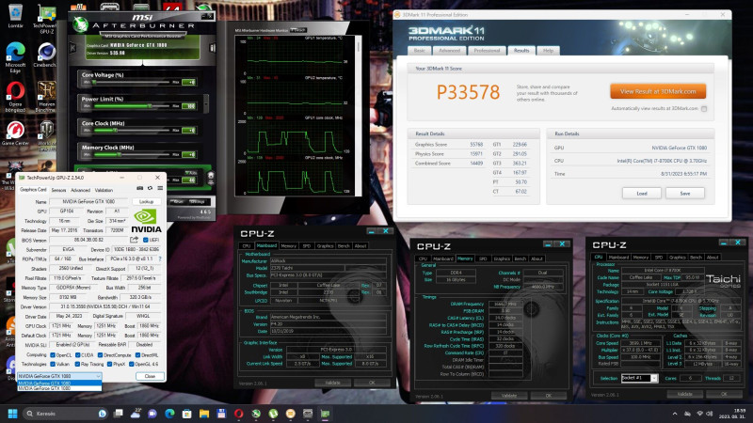753x423 pixels.
Task: Open Opera from the taskbar
Action: point(239,414)
